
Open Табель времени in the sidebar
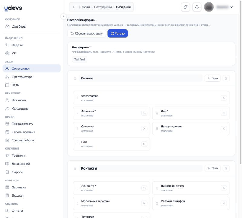[32, 132]
